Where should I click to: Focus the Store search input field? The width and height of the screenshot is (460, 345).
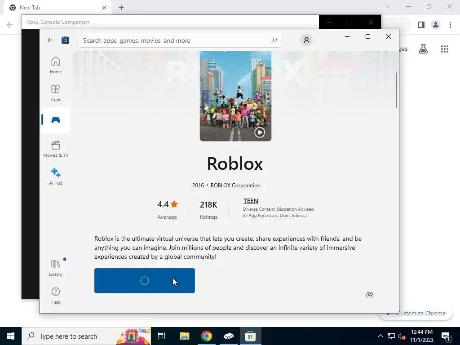[x=180, y=40]
